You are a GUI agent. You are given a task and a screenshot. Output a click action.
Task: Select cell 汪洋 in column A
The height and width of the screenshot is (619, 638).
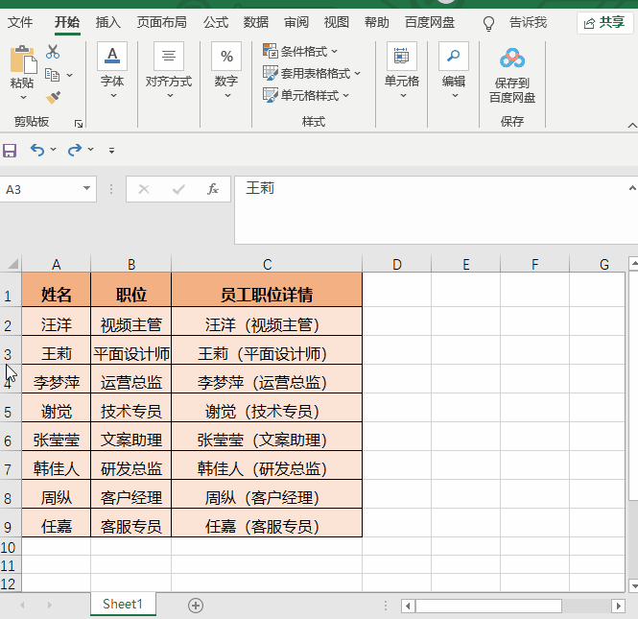tap(57, 321)
